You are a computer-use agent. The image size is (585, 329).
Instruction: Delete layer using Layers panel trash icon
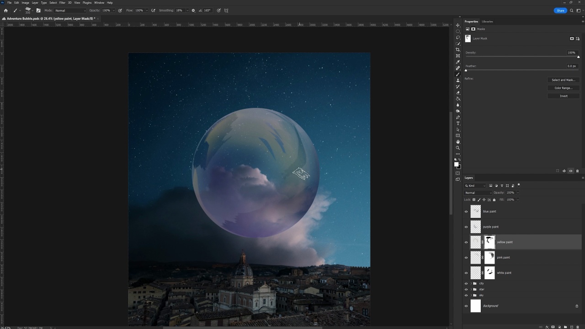pos(577,327)
